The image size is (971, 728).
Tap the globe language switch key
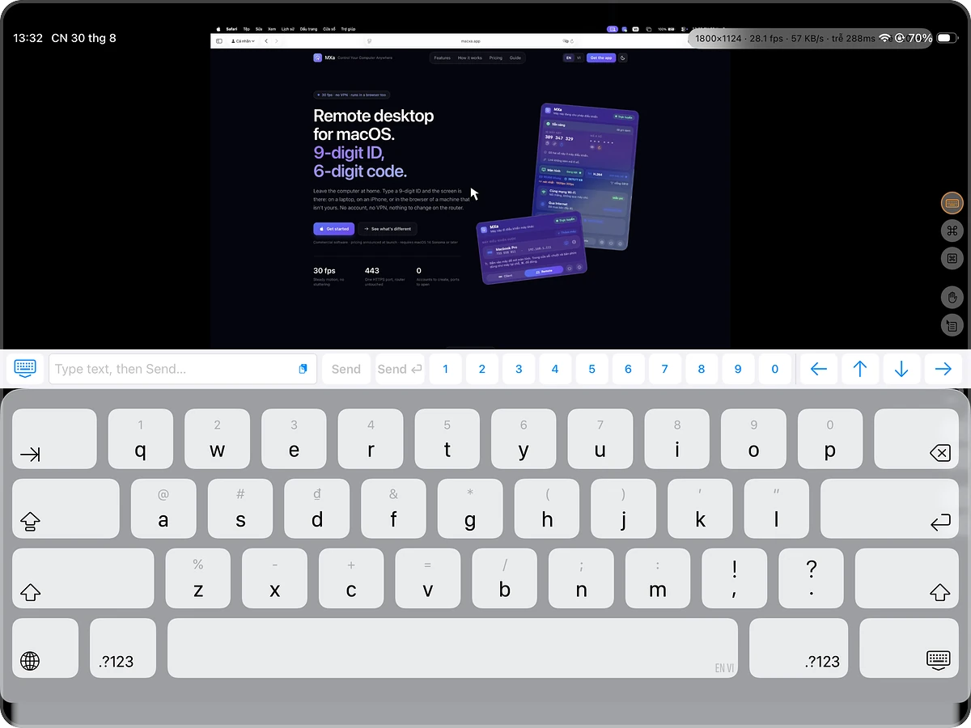(x=45, y=647)
